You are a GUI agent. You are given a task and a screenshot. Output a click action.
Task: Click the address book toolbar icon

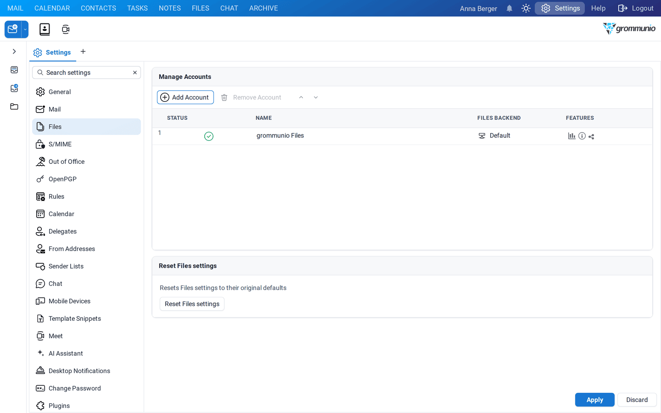pos(45,29)
